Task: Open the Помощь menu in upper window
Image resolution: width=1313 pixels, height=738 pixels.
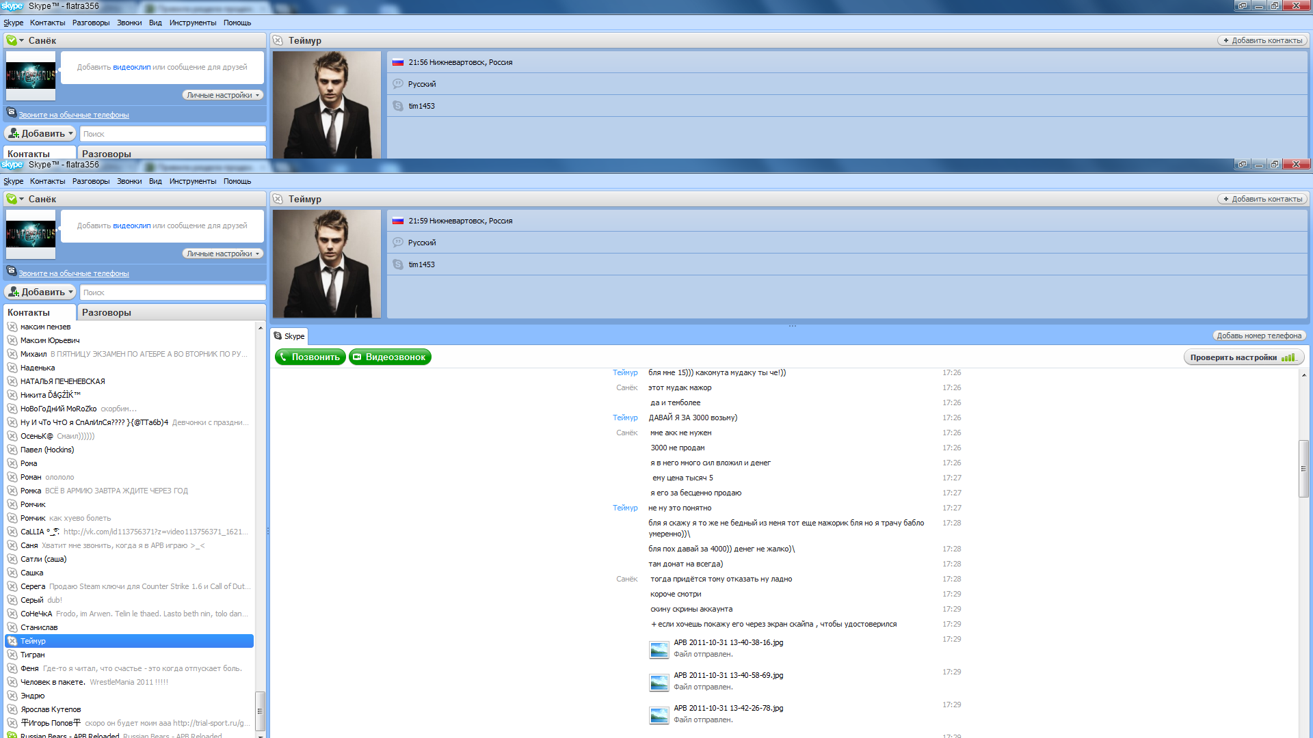Action: click(x=237, y=23)
